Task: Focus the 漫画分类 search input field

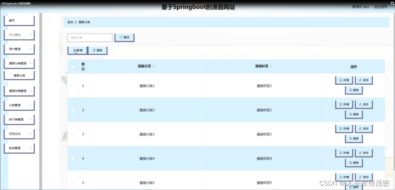Action: [x=90, y=37]
